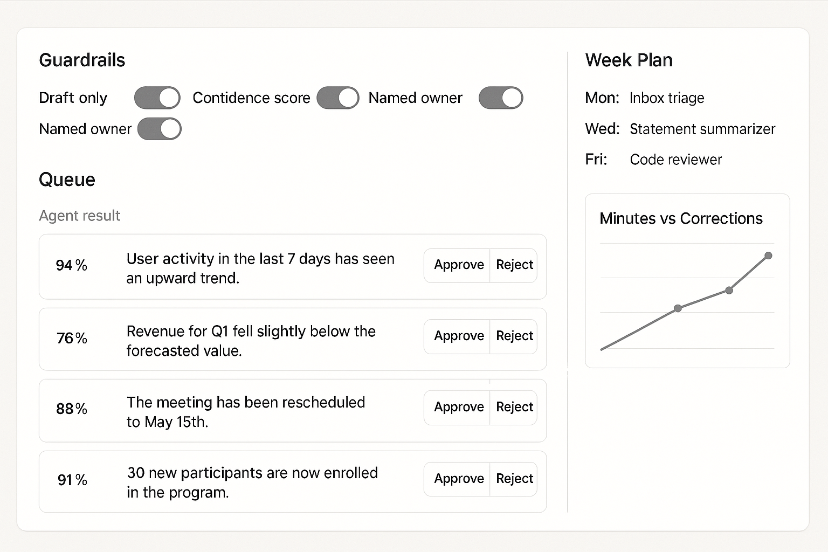Click the 76% confidence score value

coord(72,338)
